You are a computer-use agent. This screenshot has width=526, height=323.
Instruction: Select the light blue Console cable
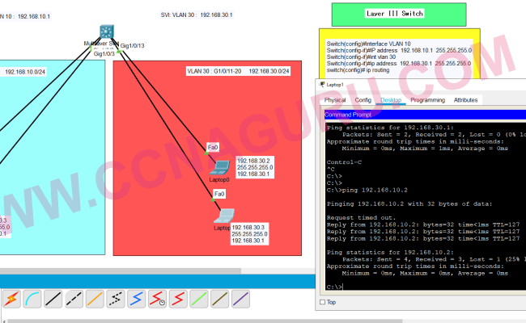pos(32,299)
